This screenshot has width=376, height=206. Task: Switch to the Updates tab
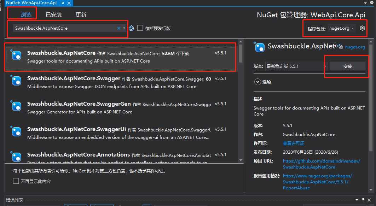pos(81,15)
